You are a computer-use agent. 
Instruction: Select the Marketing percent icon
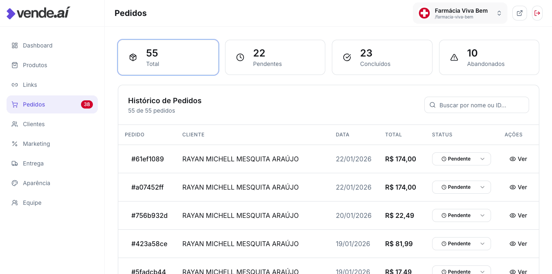(x=15, y=144)
